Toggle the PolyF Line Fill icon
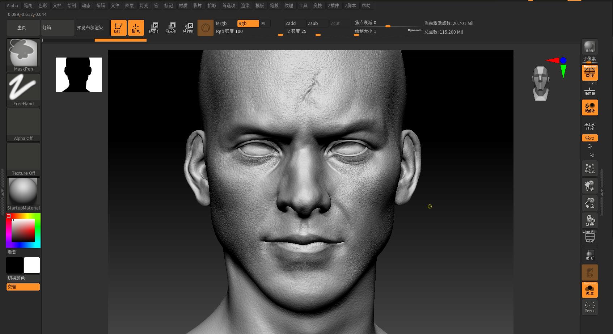The height and width of the screenshot is (334, 613). point(590,237)
